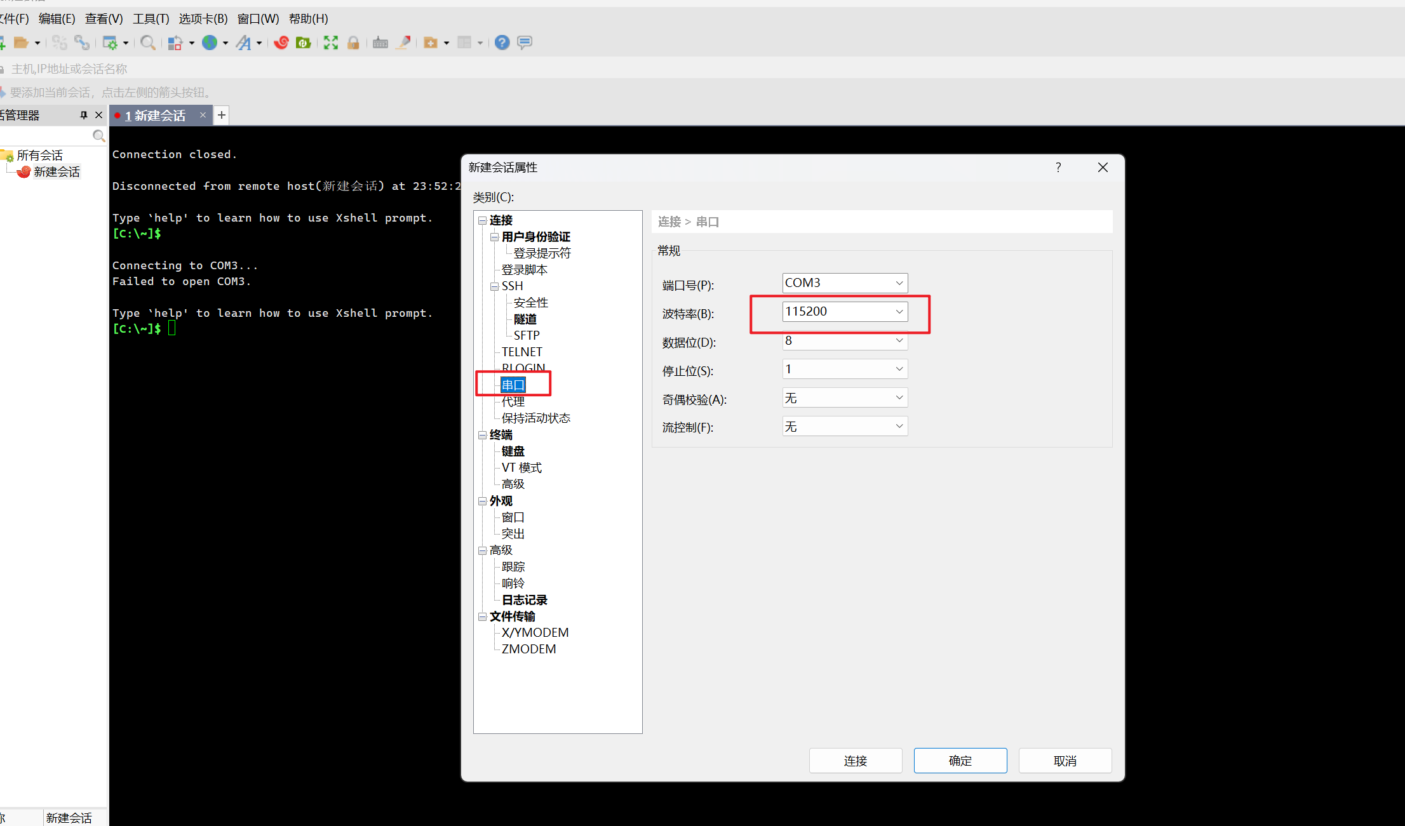Select 串口 in the category tree
Viewport: 1405px width, 826px height.
(x=513, y=384)
